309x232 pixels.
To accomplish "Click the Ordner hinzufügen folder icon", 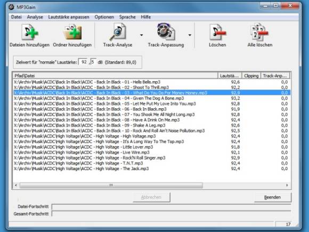I will point(72,32).
